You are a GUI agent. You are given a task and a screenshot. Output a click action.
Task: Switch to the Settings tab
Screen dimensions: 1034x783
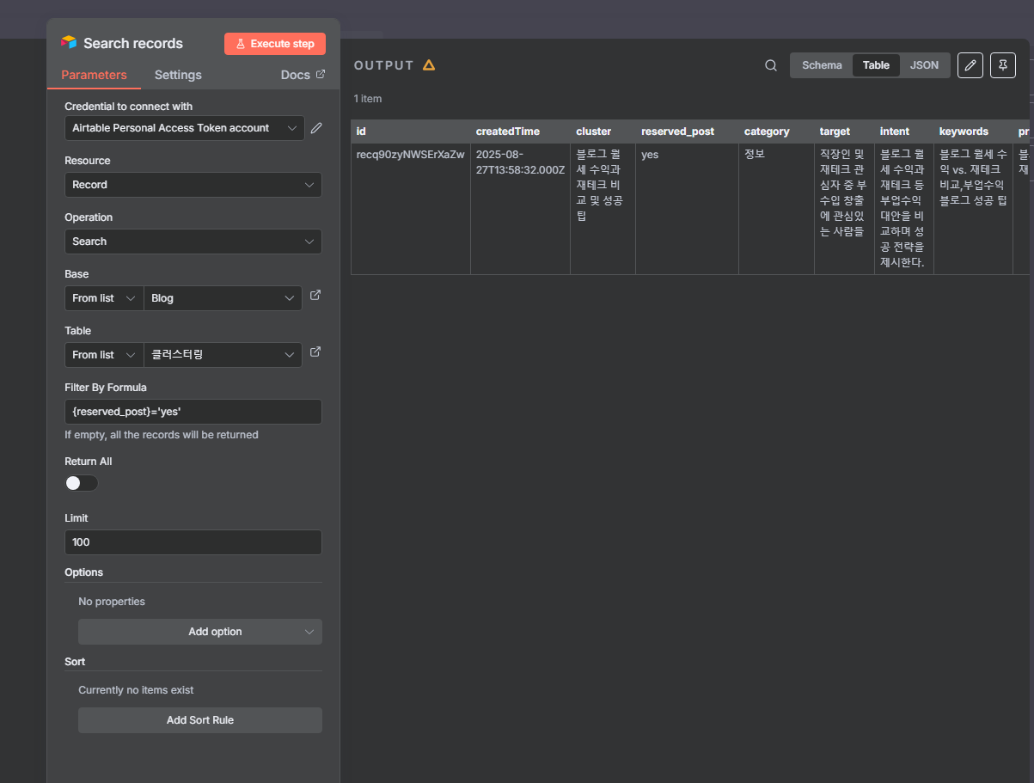coord(178,75)
